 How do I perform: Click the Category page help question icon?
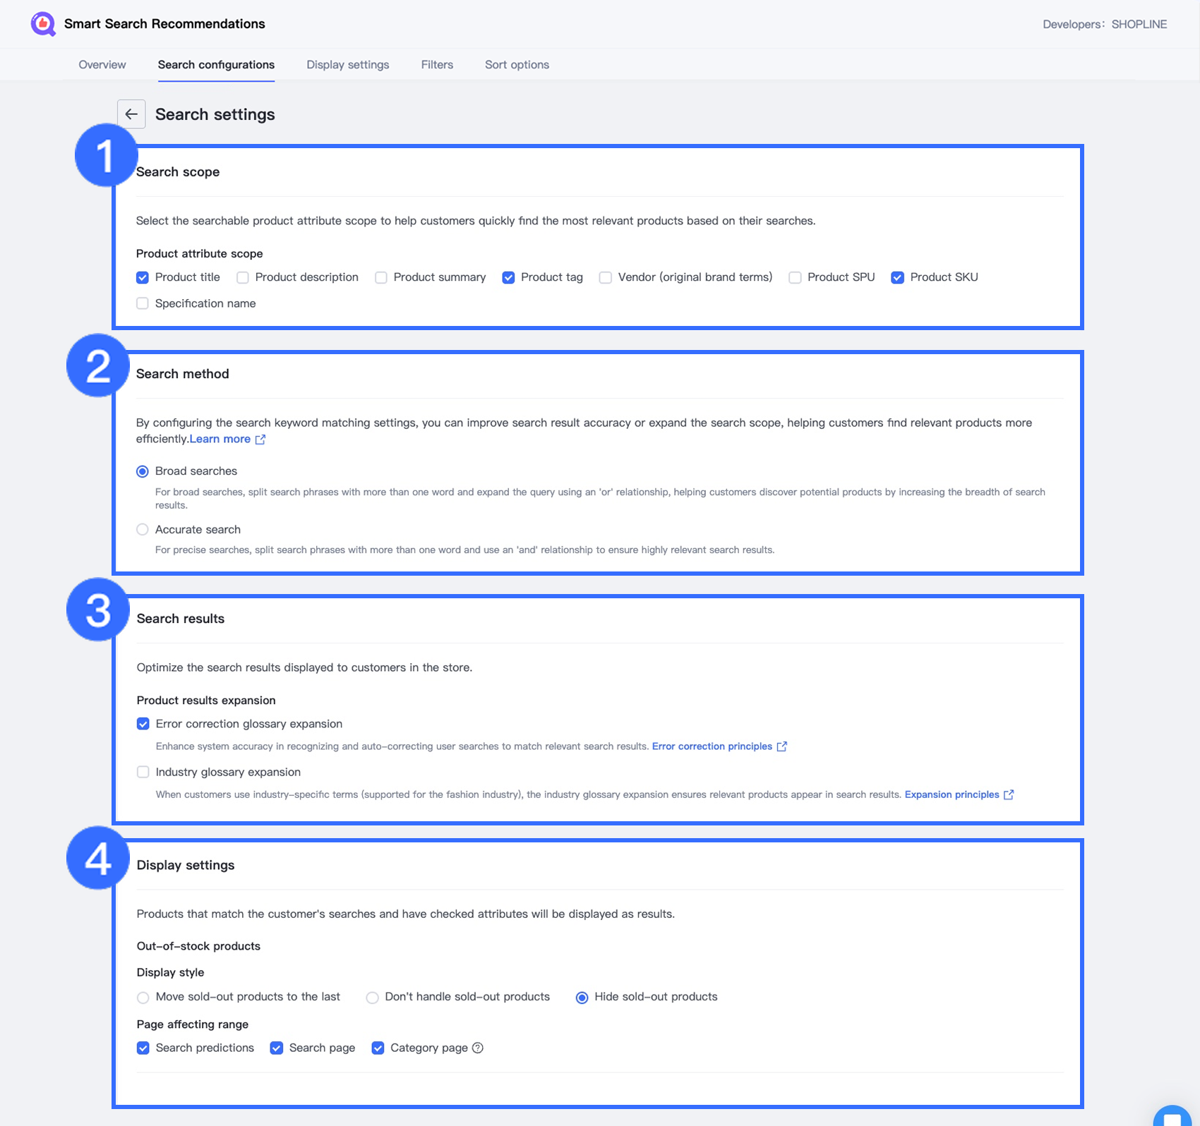[478, 1048]
